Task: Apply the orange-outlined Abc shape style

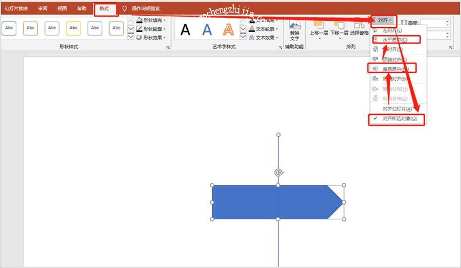Action: pos(30,29)
